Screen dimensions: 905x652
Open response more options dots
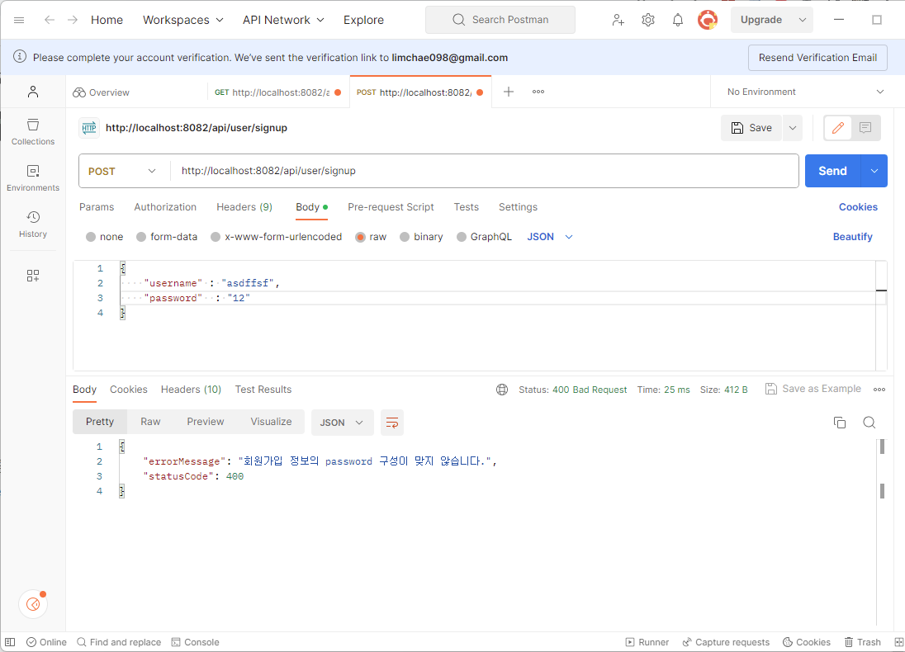click(879, 390)
